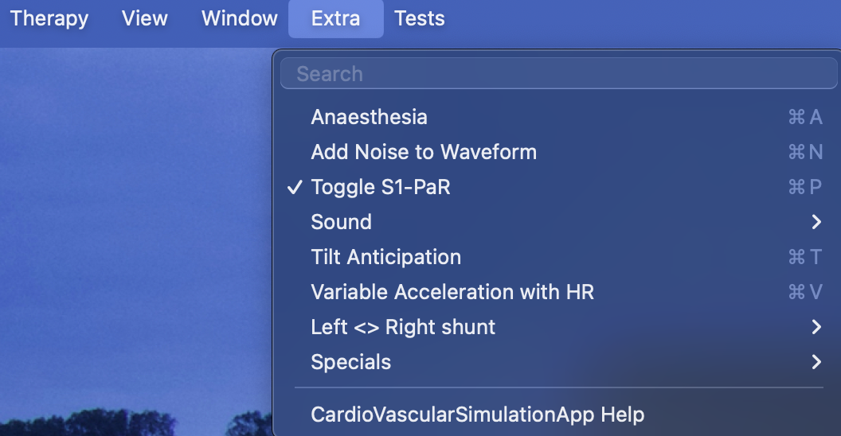Open the Specials submenu

click(x=351, y=362)
